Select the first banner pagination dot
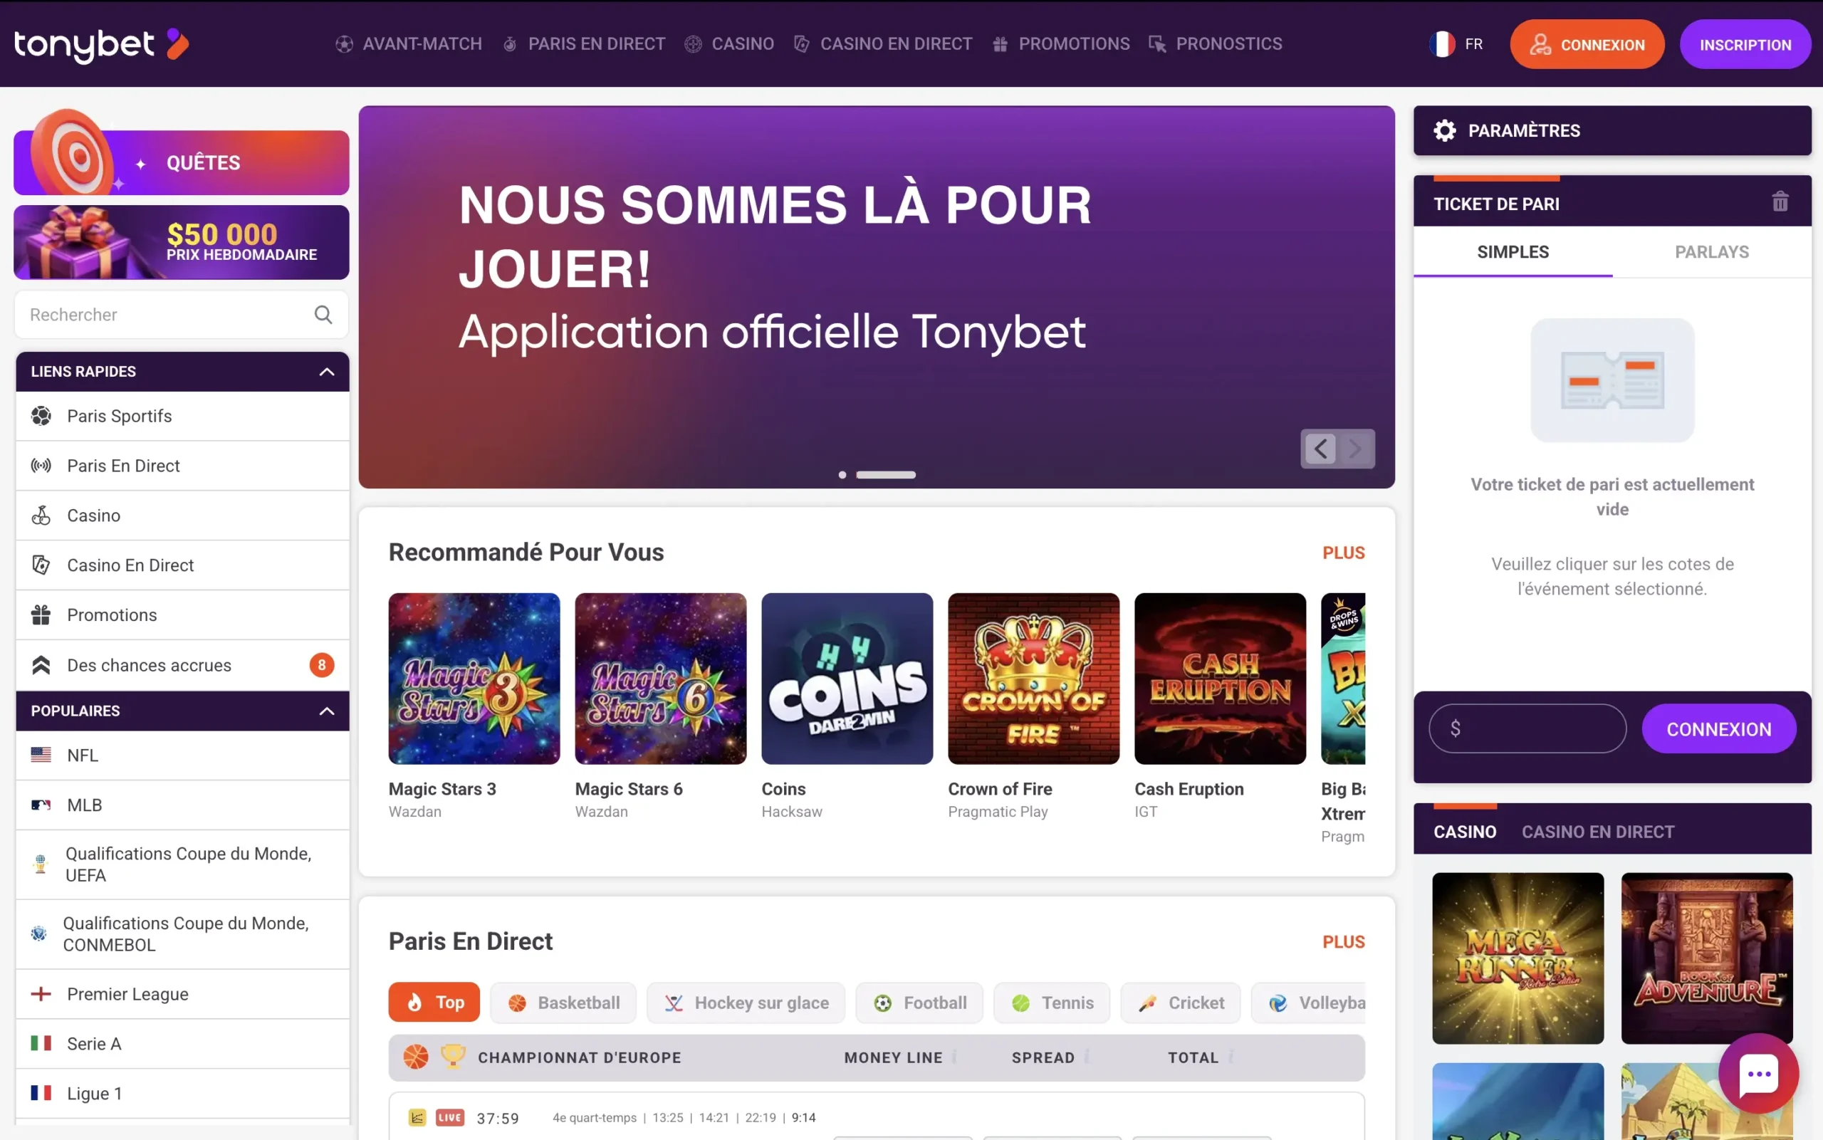 click(842, 474)
